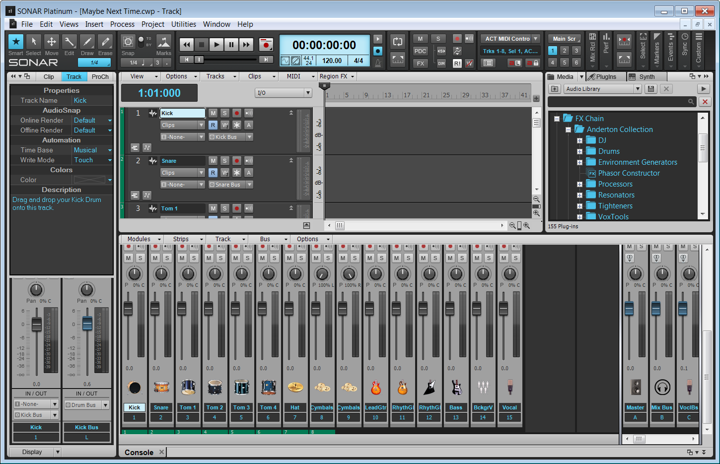
Task: Activate the Move tool
Action: pos(52,42)
